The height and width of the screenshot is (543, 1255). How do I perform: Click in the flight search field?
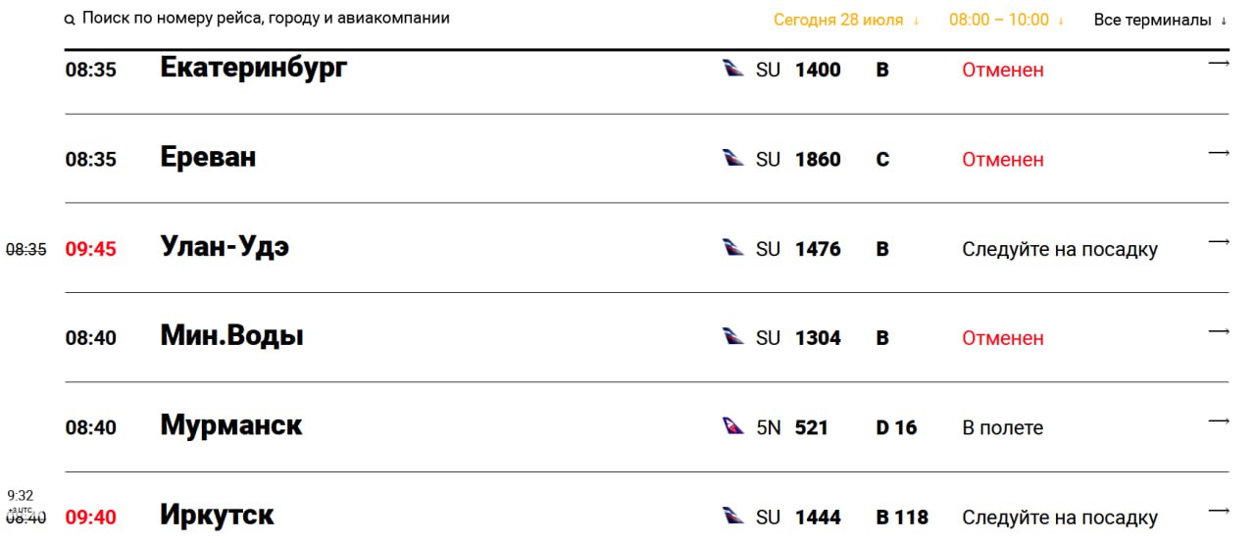[266, 19]
